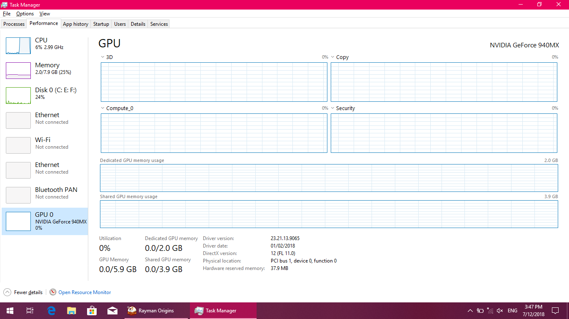Select the Disk 0 activity mini graph

tap(18, 96)
